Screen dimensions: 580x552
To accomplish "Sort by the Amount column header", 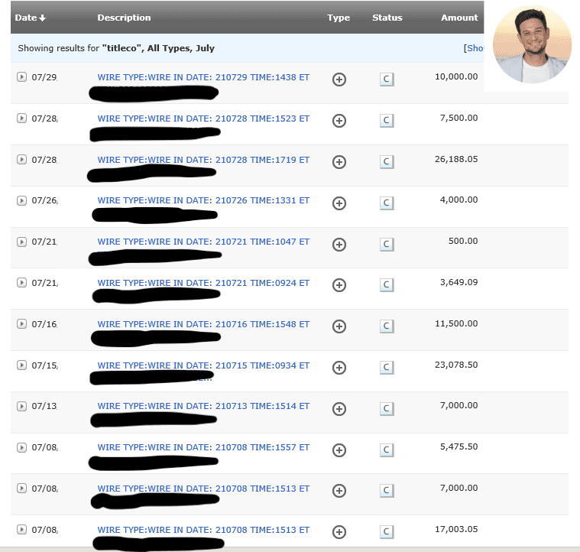I will pyautogui.click(x=458, y=18).
